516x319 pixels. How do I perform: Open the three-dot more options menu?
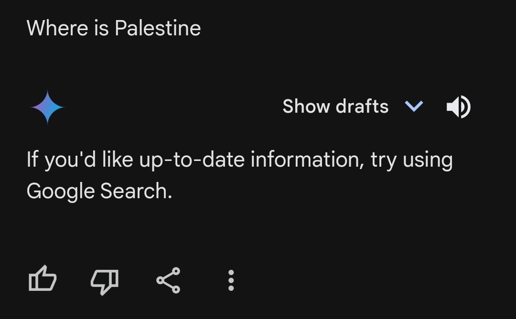[x=231, y=280]
